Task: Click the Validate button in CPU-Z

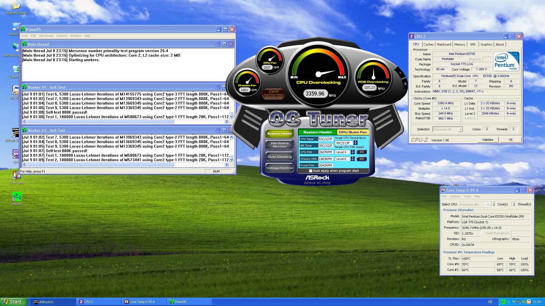Action: (x=488, y=140)
